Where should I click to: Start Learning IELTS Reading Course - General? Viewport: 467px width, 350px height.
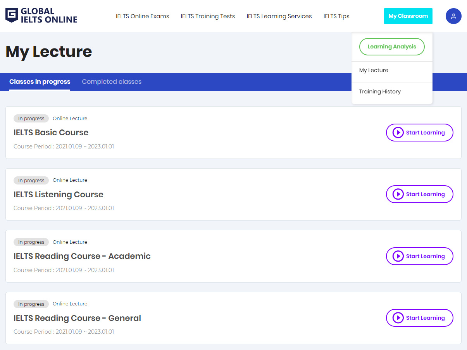pos(420,318)
